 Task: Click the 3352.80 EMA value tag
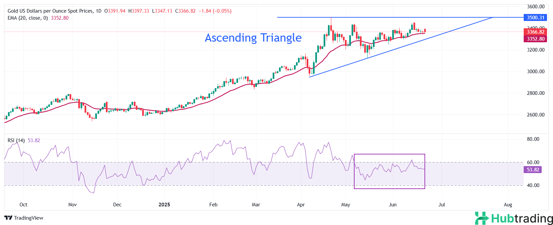(x=535, y=39)
